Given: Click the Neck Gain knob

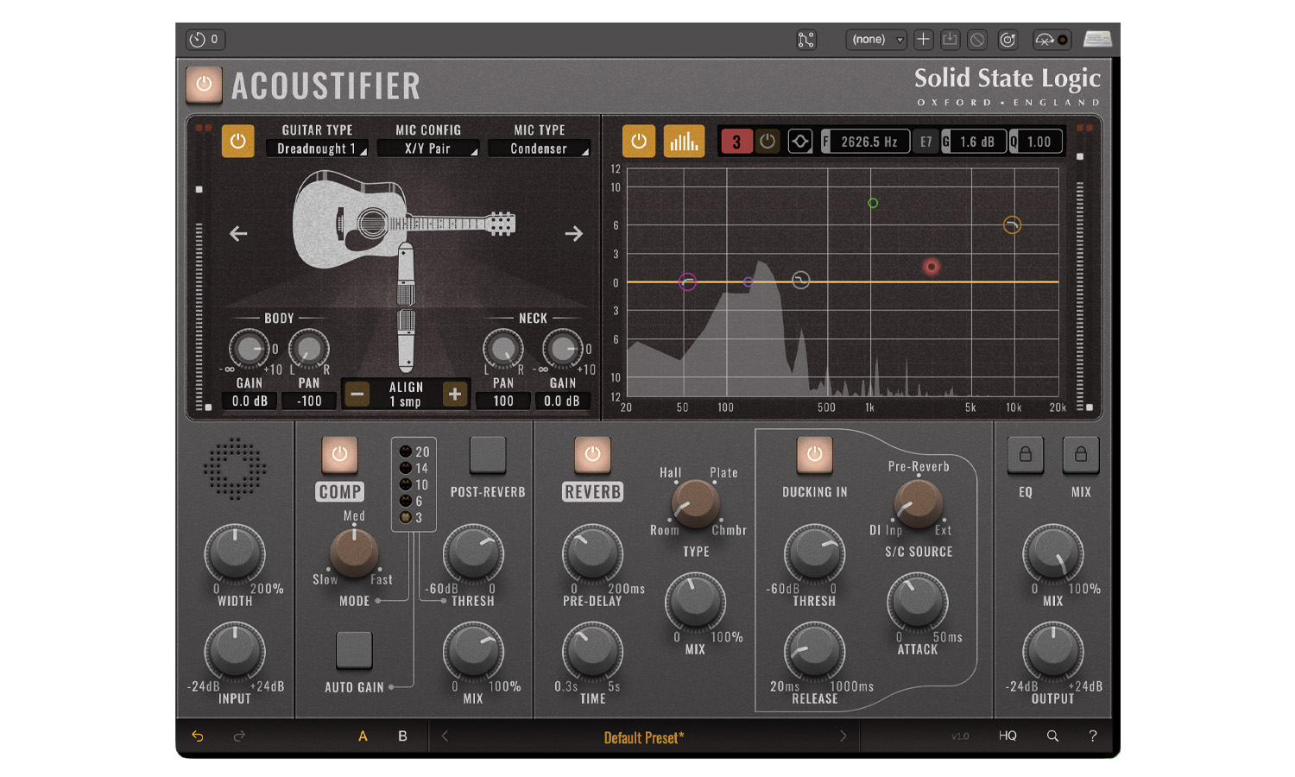Looking at the screenshot, I should [x=563, y=349].
